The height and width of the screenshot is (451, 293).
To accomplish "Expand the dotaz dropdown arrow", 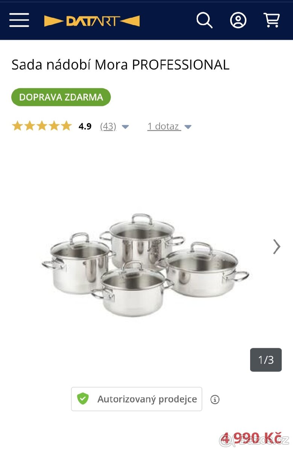I will (x=188, y=127).
